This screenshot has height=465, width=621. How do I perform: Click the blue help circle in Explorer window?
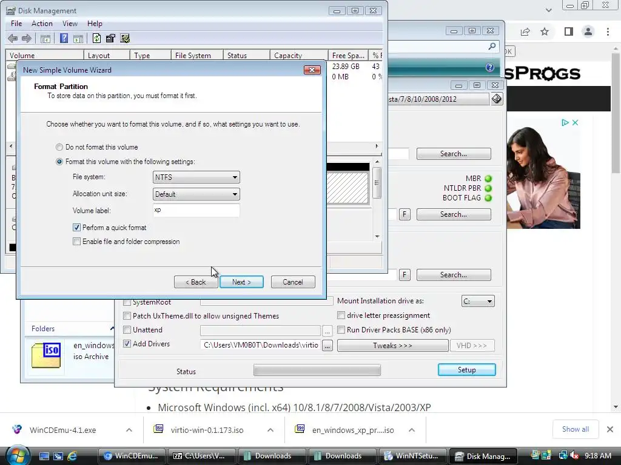(490, 67)
